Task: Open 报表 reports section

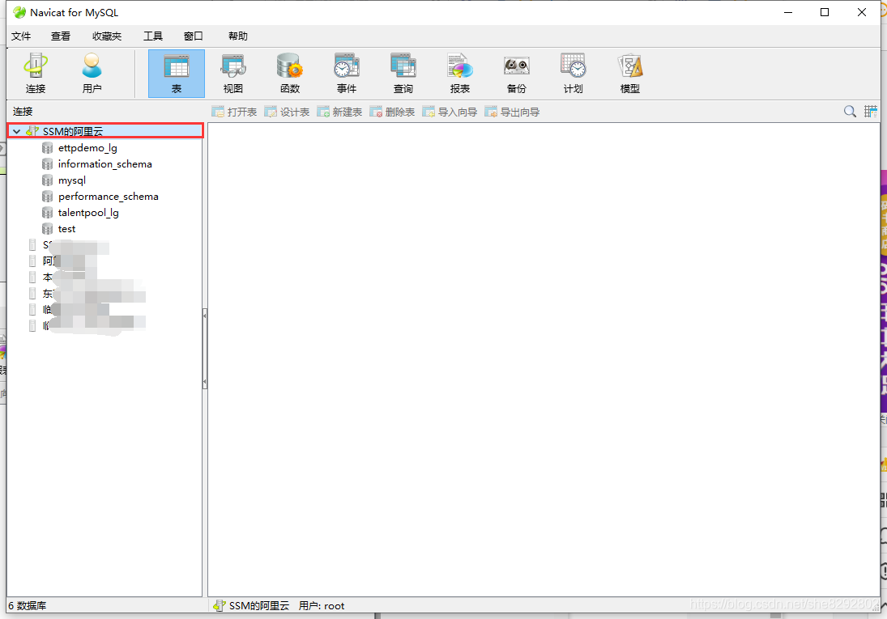Action: pyautogui.click(x=459, y=74)
